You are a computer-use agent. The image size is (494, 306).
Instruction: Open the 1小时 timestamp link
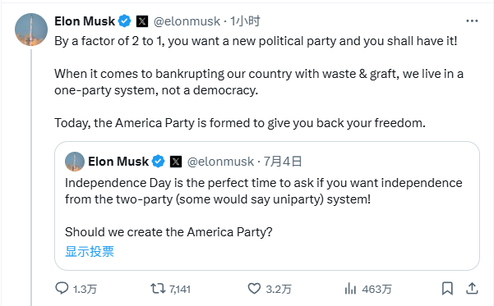click(x=245, y=21)
